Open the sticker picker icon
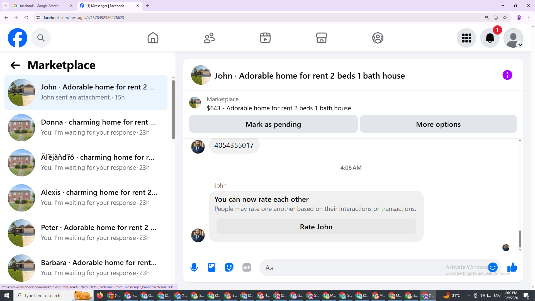This screenshot has height=301, width=535. tap(229, 268)
